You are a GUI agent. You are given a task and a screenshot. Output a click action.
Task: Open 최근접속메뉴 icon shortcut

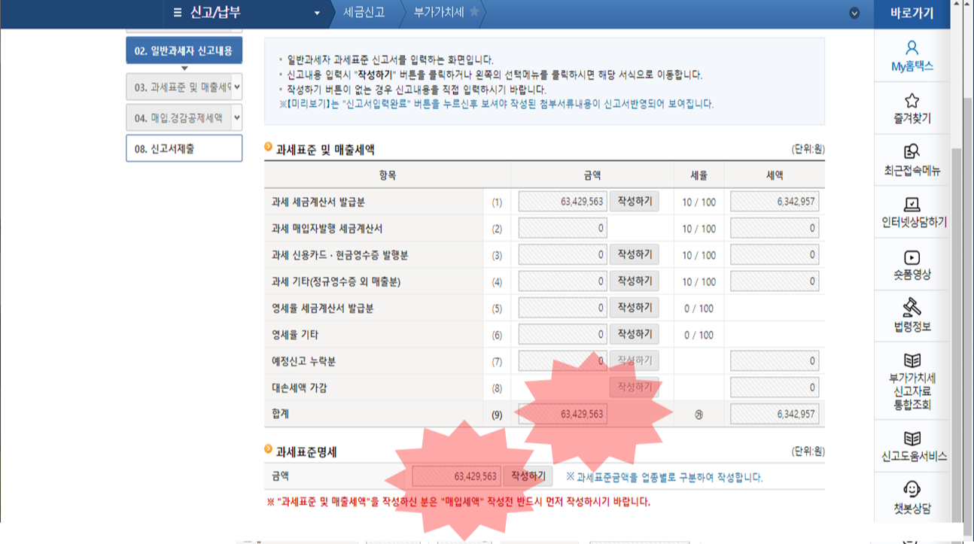click(912, 153)
